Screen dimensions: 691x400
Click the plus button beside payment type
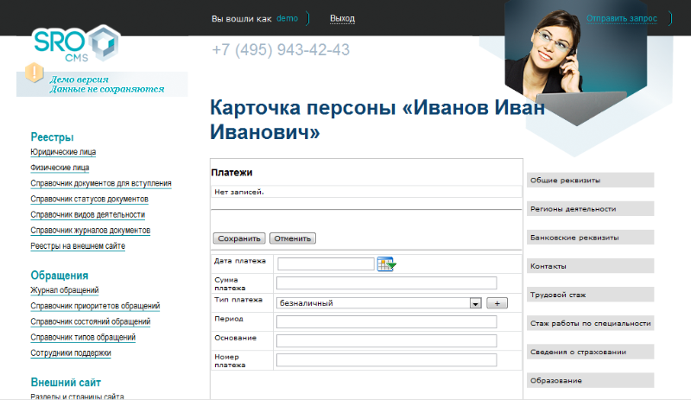tap(497, 303)
